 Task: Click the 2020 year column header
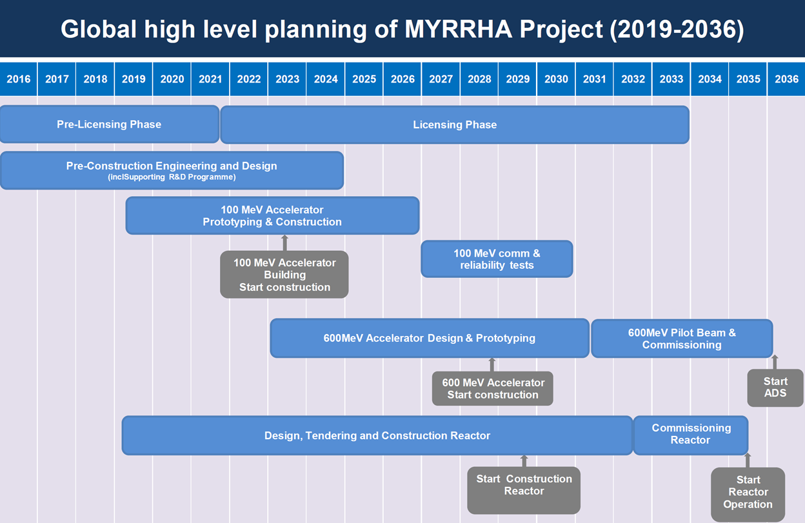(172, 79)
